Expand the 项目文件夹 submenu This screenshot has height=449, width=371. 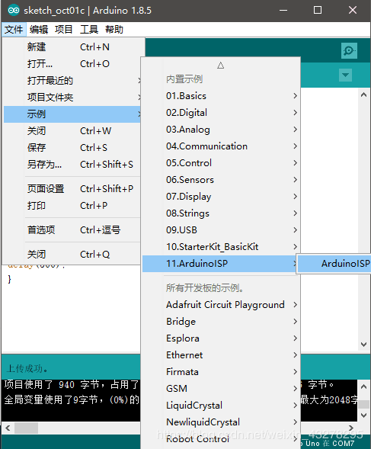[x=72, y=98]
